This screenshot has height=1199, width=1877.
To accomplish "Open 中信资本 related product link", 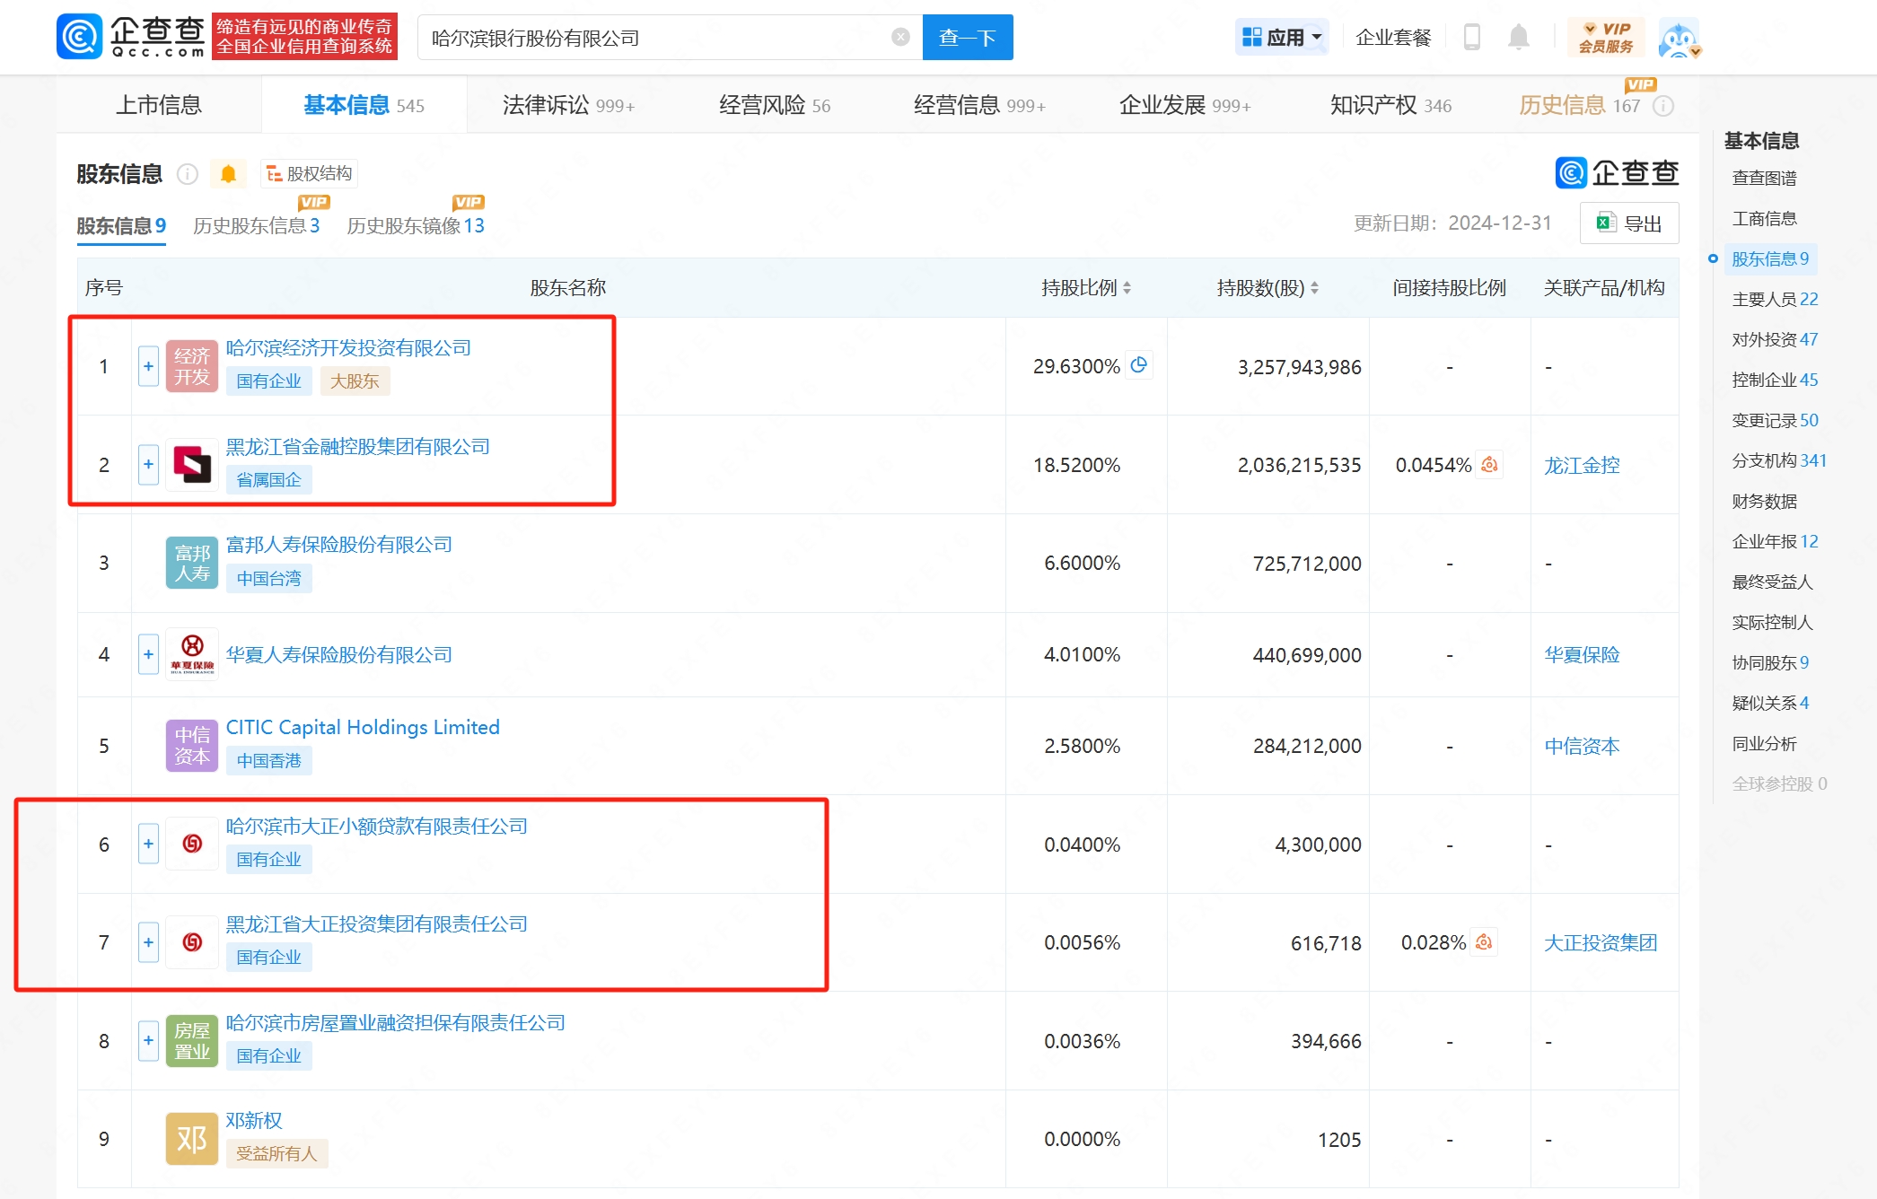I will [1582, 746].
